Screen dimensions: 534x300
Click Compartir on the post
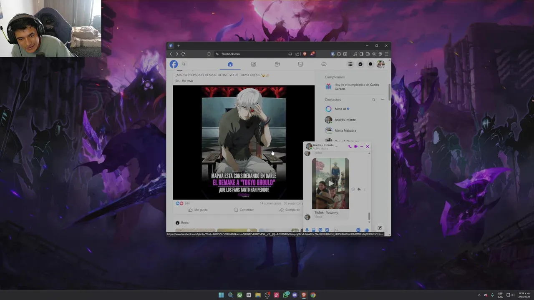(290, 210)
